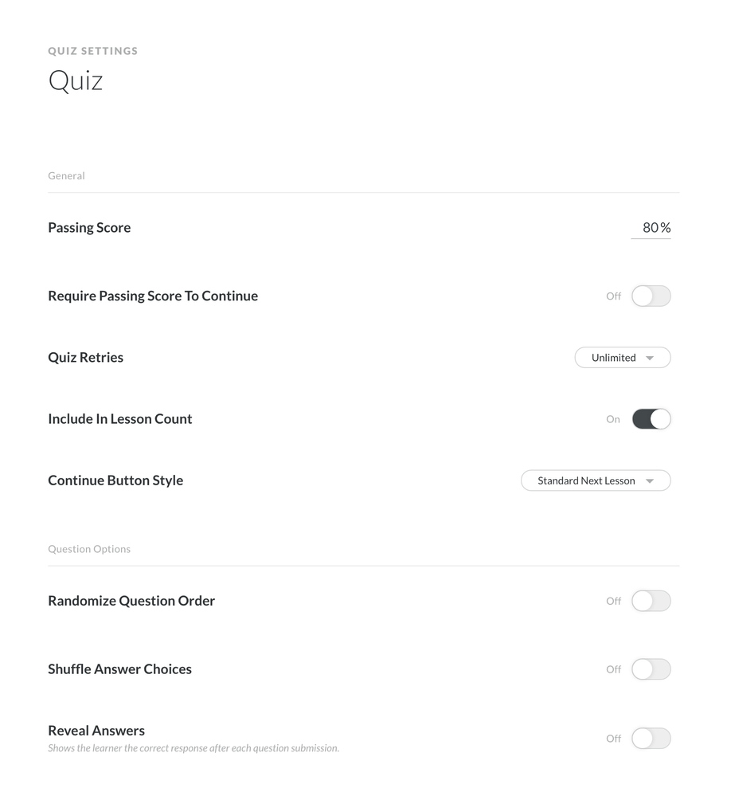Switch on Reveal Answers
Viewport: 731px width, 796px height.
tap(651, 739)
